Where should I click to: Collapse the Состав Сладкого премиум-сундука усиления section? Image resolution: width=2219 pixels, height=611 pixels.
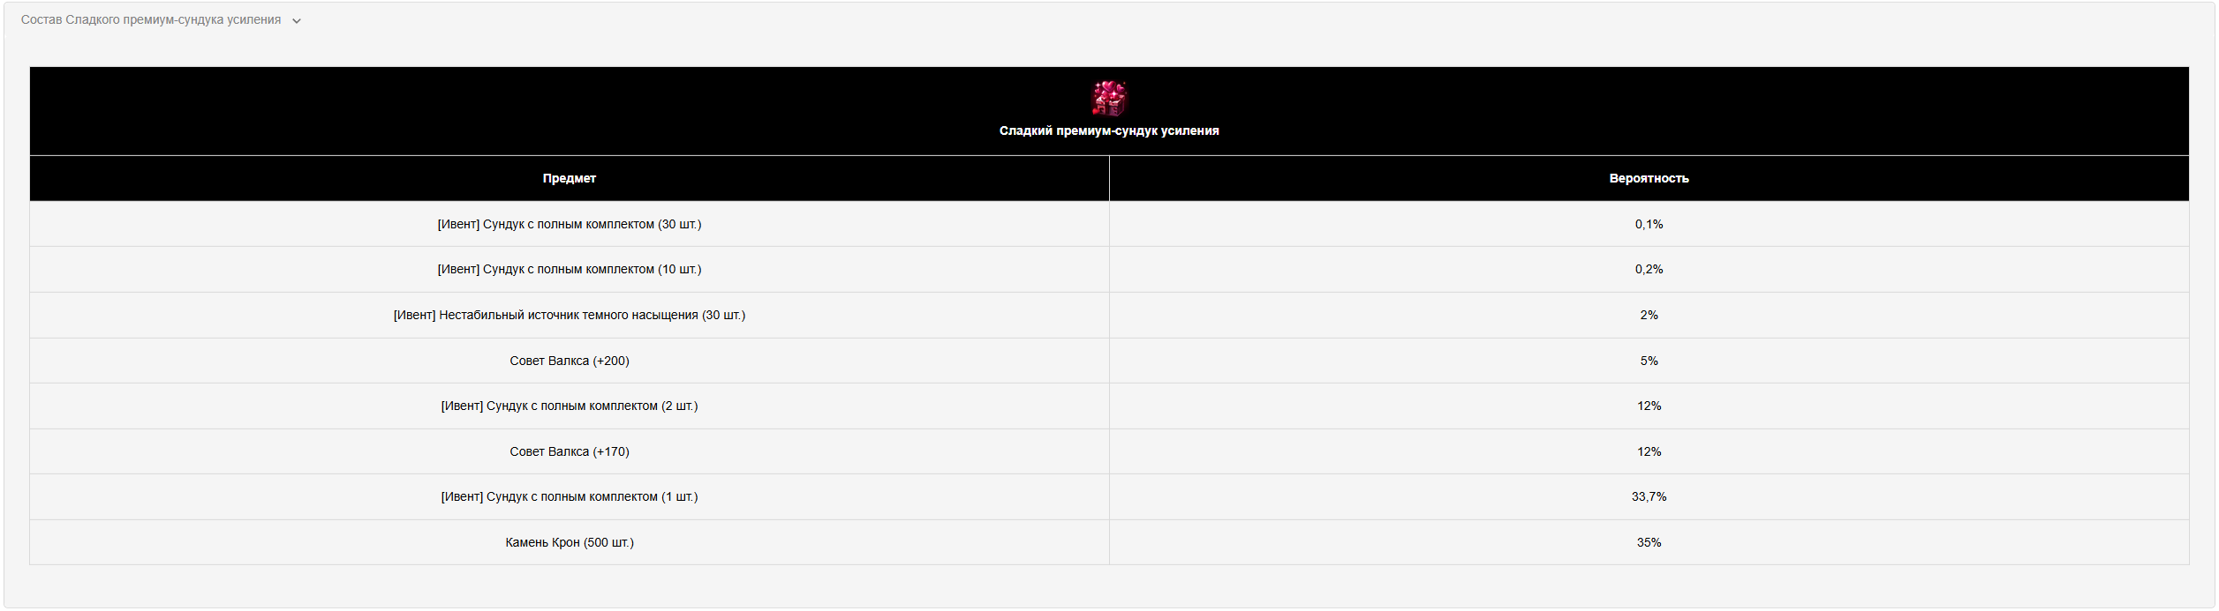161,20
